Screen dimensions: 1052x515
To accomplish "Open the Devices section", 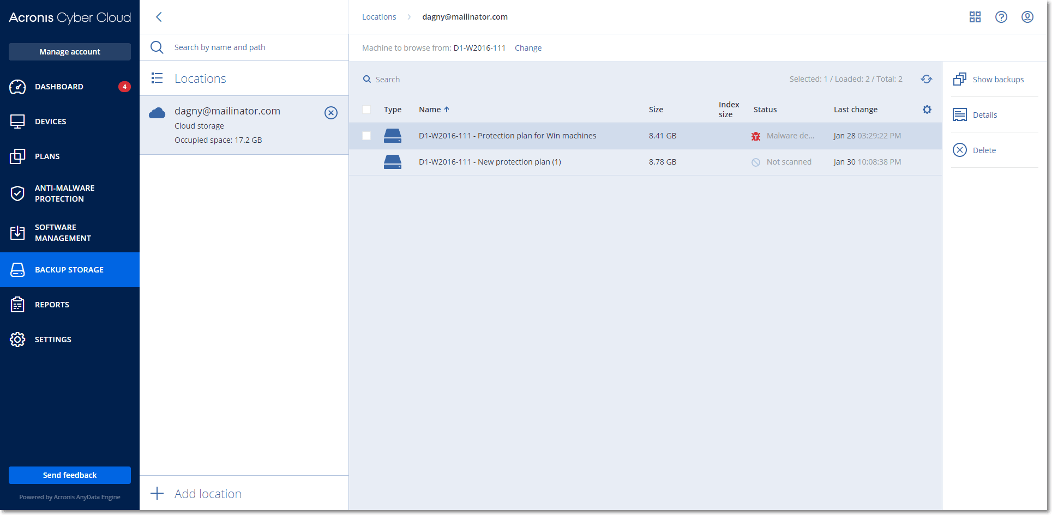I will tap(70, 122).
